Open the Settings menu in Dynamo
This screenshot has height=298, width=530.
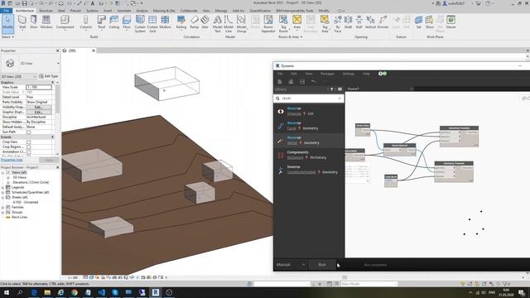[348, 74]
